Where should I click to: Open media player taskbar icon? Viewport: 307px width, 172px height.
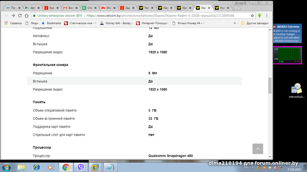[x=51, y=167]
